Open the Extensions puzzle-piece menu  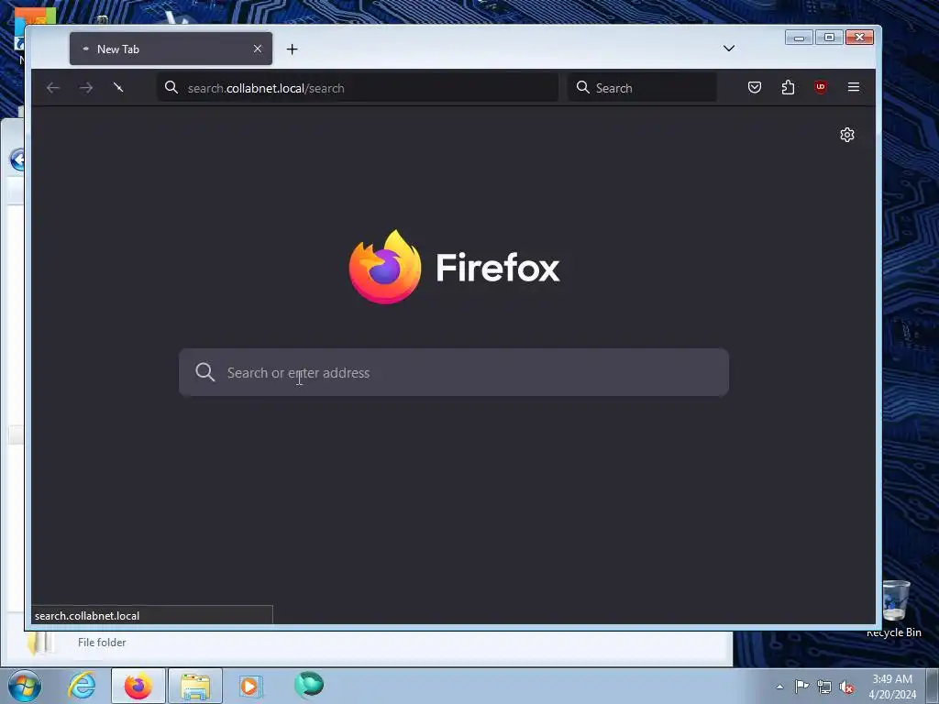[x=788, y=87]
